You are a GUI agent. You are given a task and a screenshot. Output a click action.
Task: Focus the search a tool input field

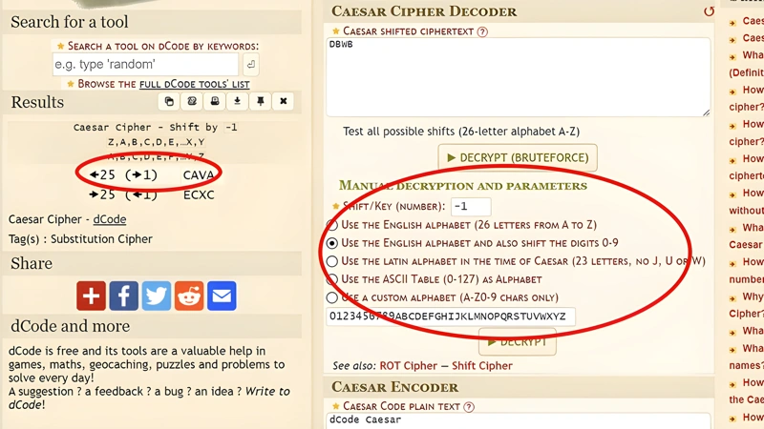[145, 64]
